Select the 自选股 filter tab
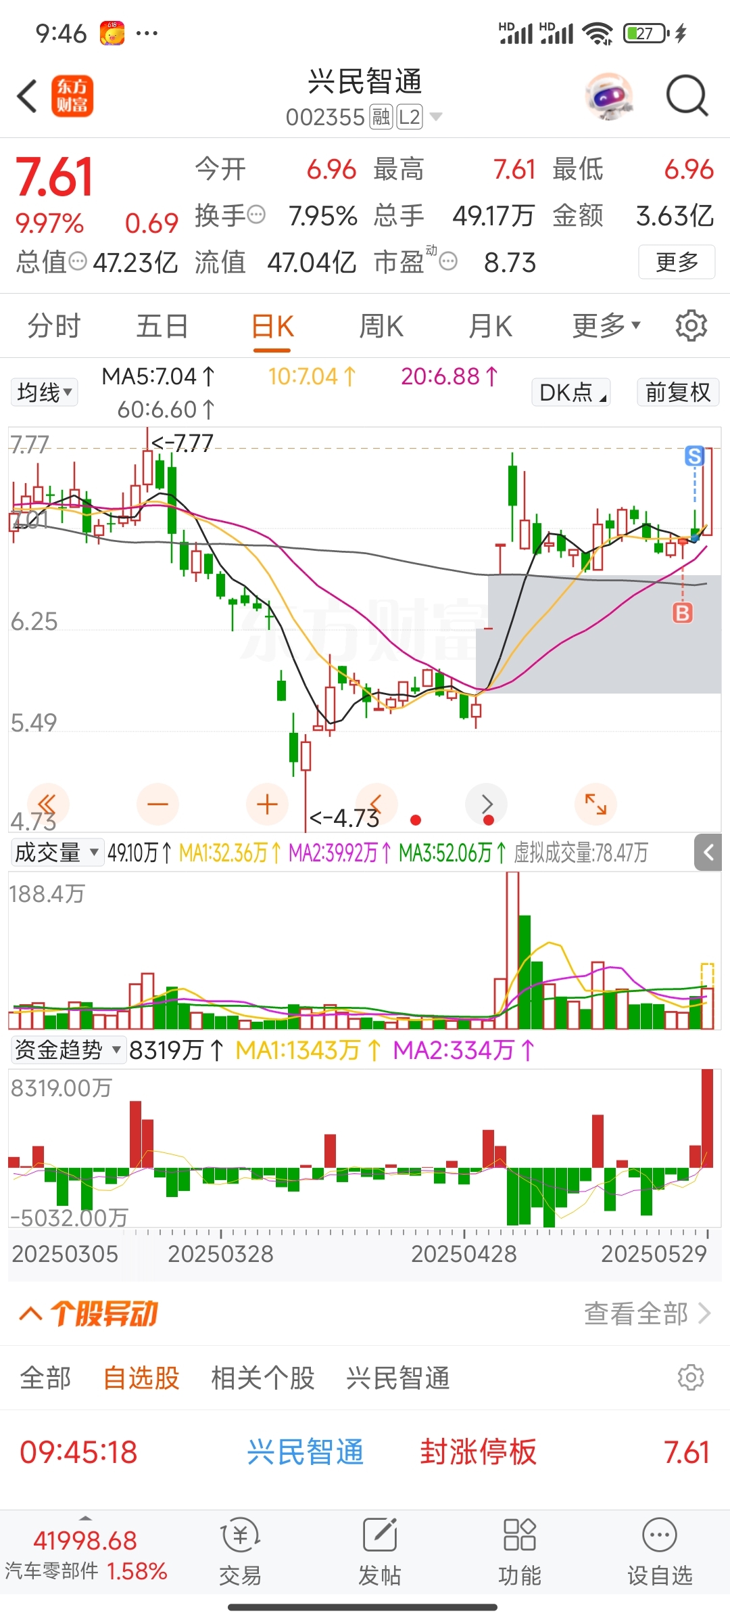The image size is (730, 1624). click(141, 1378)
